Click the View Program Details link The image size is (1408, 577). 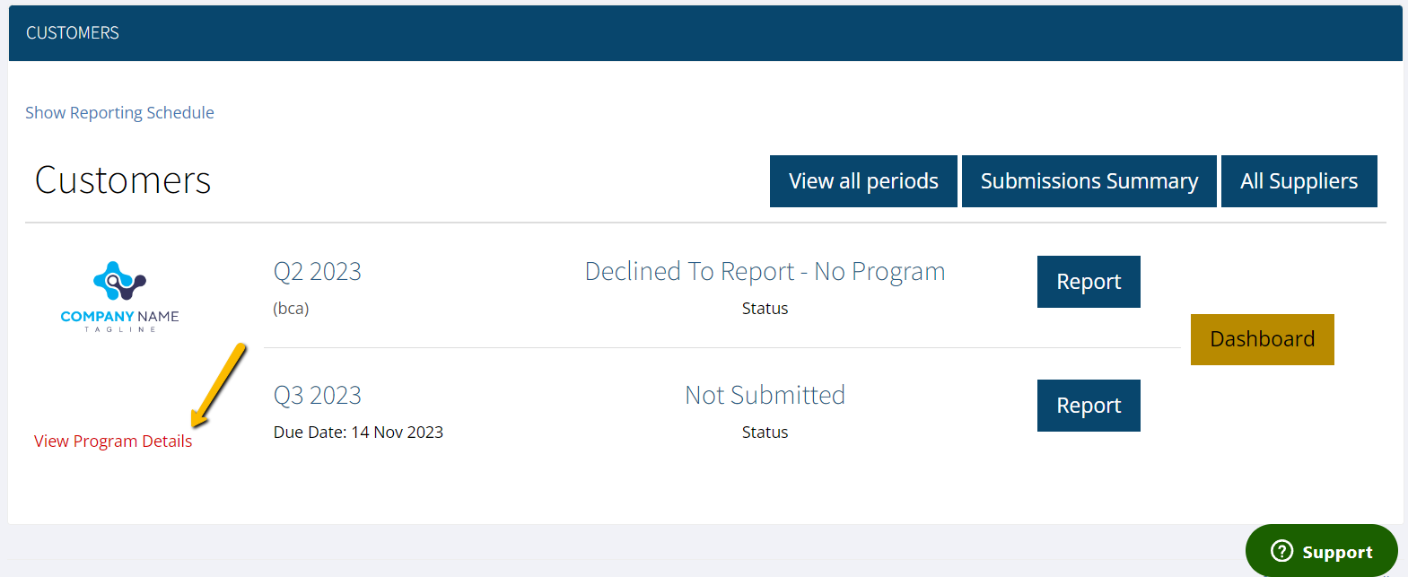pos(113,441)
